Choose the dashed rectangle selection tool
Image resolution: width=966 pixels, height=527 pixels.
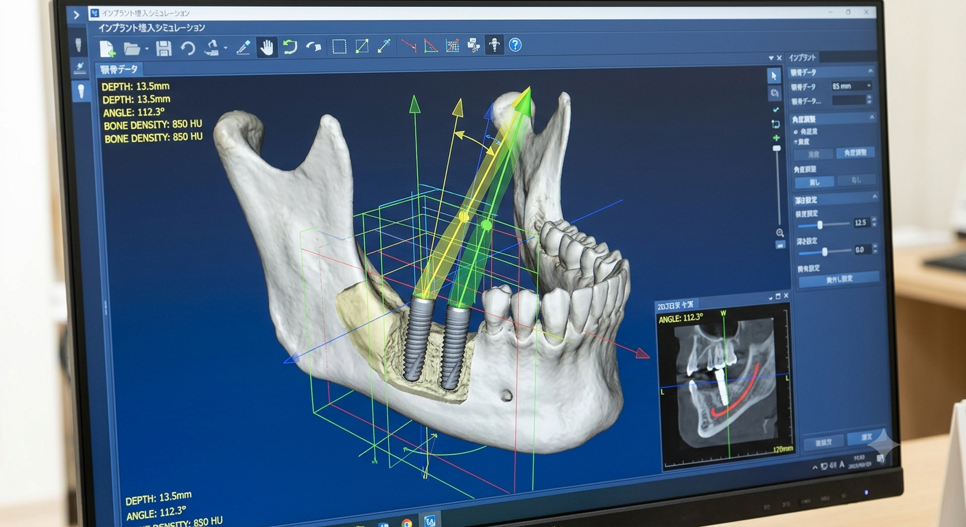tap(339, 46)
